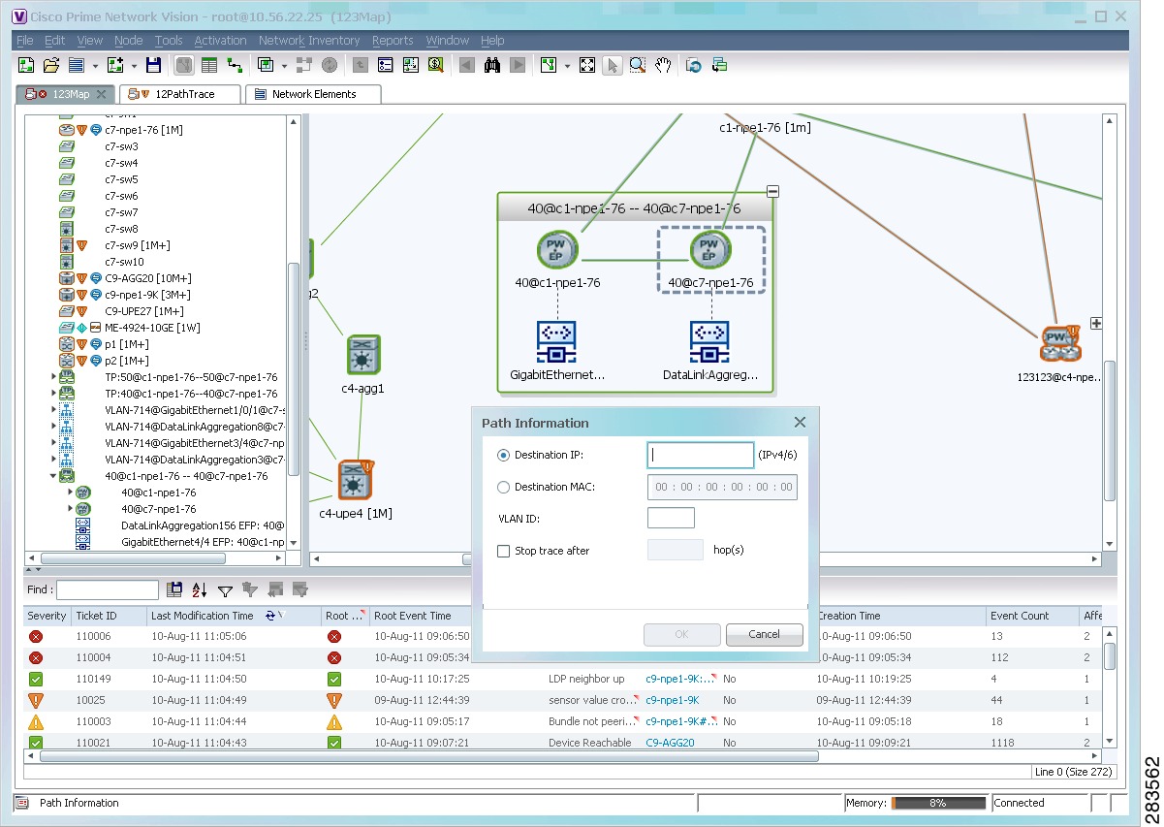The width and height of the screenshot is (1164, 827).
Task: Expand the 123123@c4-npe aggregation with the plus button
Action: pos(1096,323)
